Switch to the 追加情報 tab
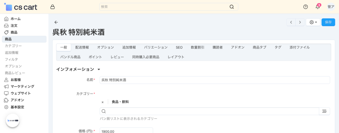This screenshot has height=133, width=339. click(x=129, y=47)
